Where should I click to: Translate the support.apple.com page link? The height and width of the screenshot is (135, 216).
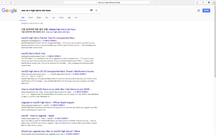[x=58, y=105]
